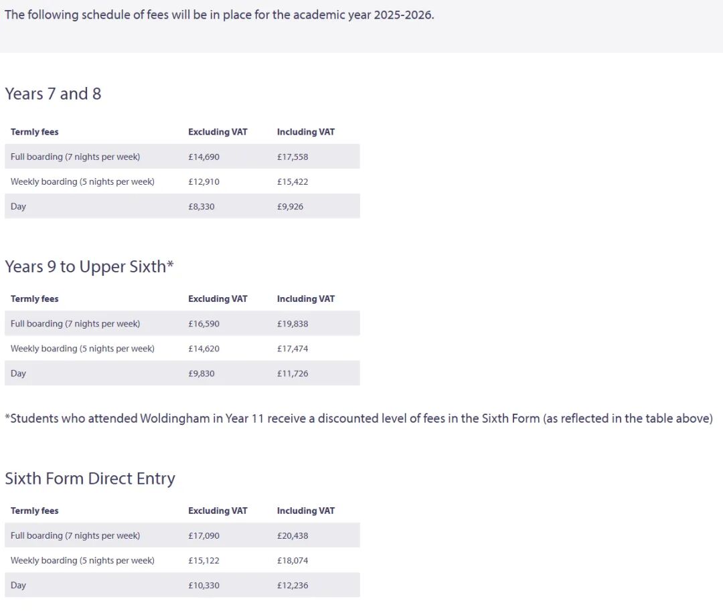Click the Woldingham Year 11 discount footnote
This screenshot has width=723, height=615.
click(x=358, y=418)
